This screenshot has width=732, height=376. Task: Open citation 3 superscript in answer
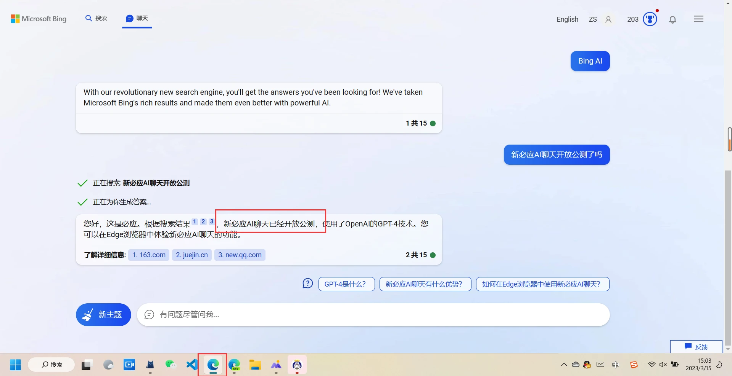(x=212, y=221)
